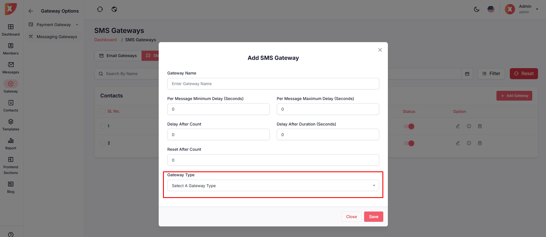Image resolution: width=546 pixels, height=237 pixels.
Task: Check the SL No. select-all checkbox
Action: (103, 111)
